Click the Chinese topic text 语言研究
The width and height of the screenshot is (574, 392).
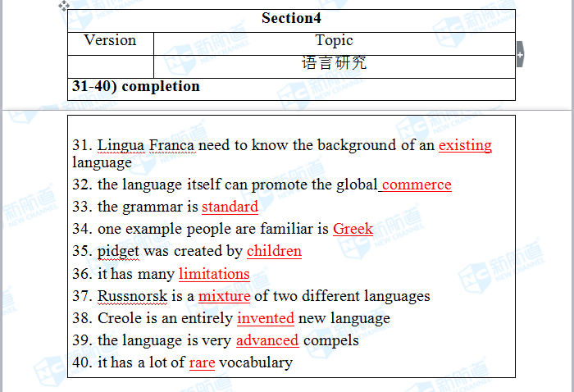[334, 63]
